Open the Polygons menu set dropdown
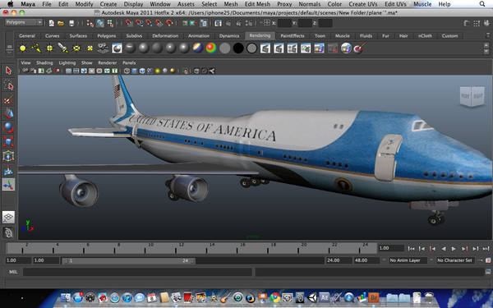The image size is (493, 308). pyautogui.click(x=24, y=22)
